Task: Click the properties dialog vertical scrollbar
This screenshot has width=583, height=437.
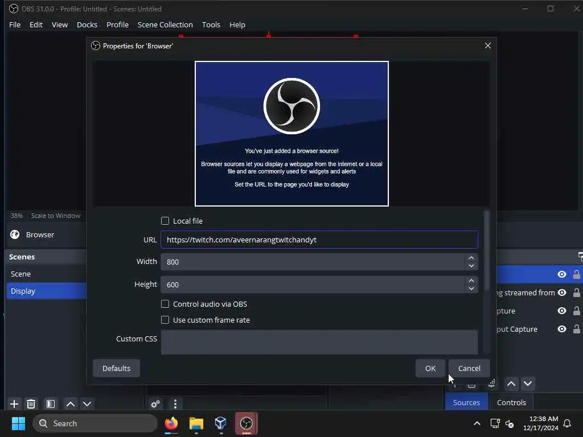Action: [486, 251]
